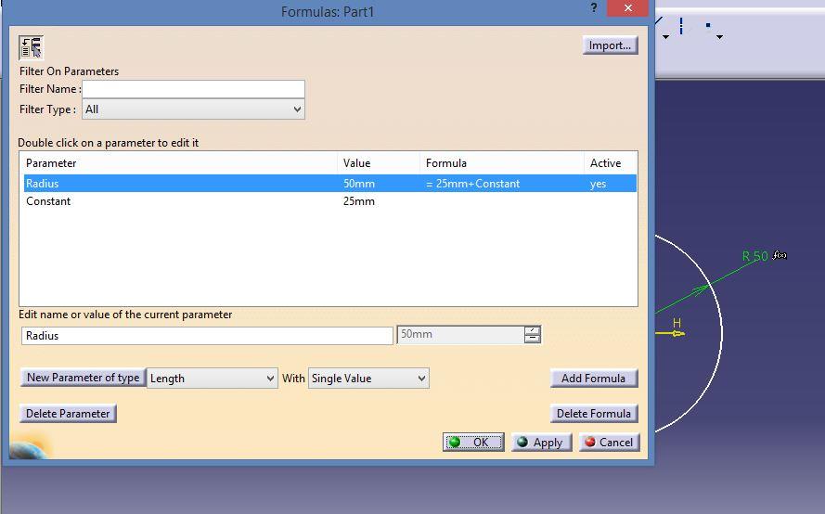Screen dimensions: 825x514
Task: Dismiss the dialog with Cancel
Action: point(610,442)
